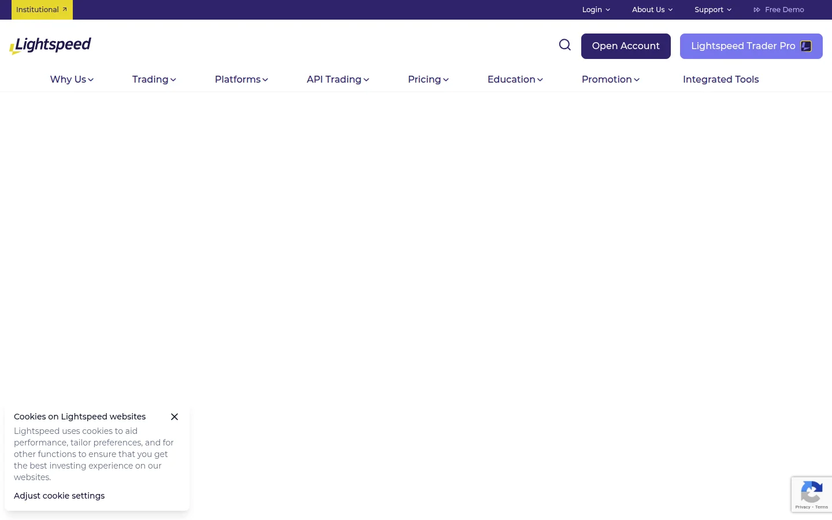Viewport: 832px width, 520px height.
Task: Open the Platforms menu
Action: [x=241, y=80]
